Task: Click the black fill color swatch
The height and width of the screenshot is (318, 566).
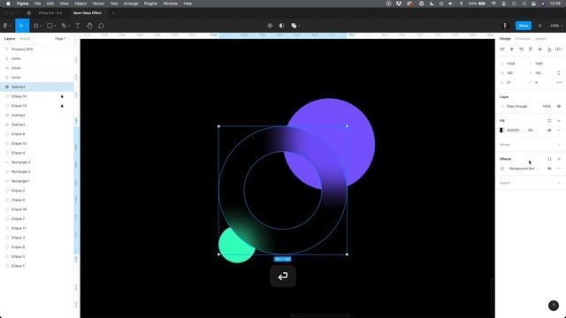Action: coord(501,130)
